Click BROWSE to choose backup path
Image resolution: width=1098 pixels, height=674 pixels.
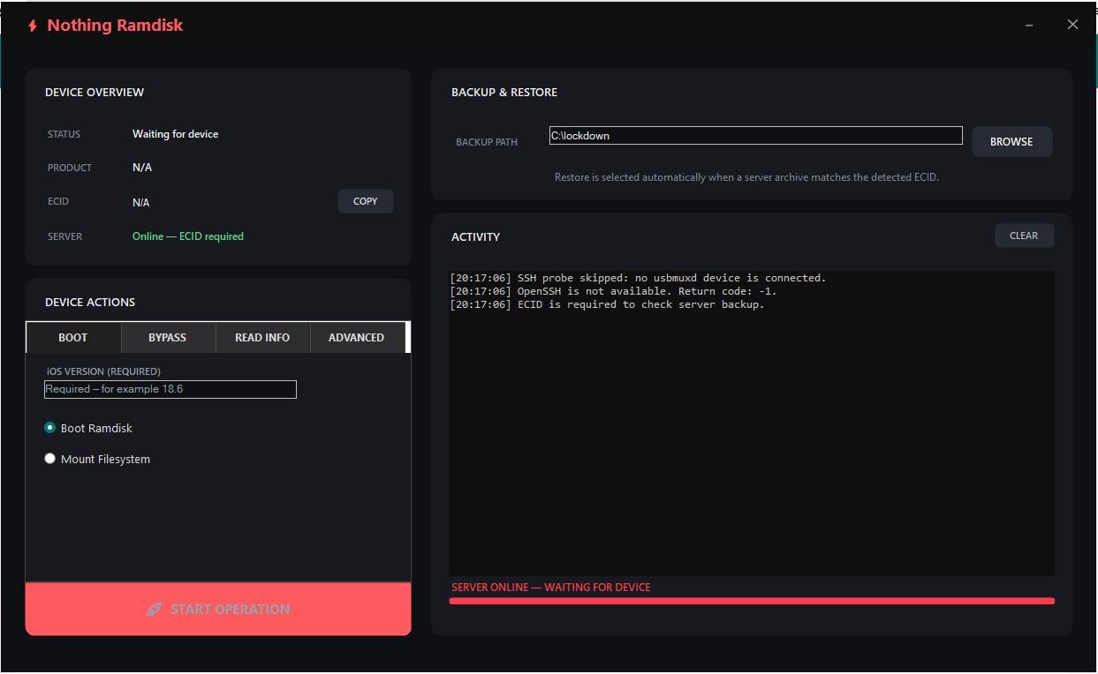point(1011,141)
